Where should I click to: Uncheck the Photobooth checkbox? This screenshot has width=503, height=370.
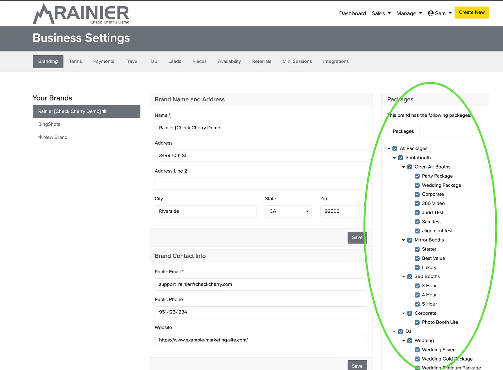(x=401, y=158)
